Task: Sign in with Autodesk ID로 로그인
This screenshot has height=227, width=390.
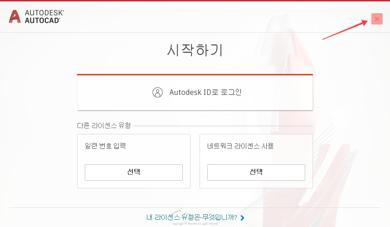Action: coord(195,92)
